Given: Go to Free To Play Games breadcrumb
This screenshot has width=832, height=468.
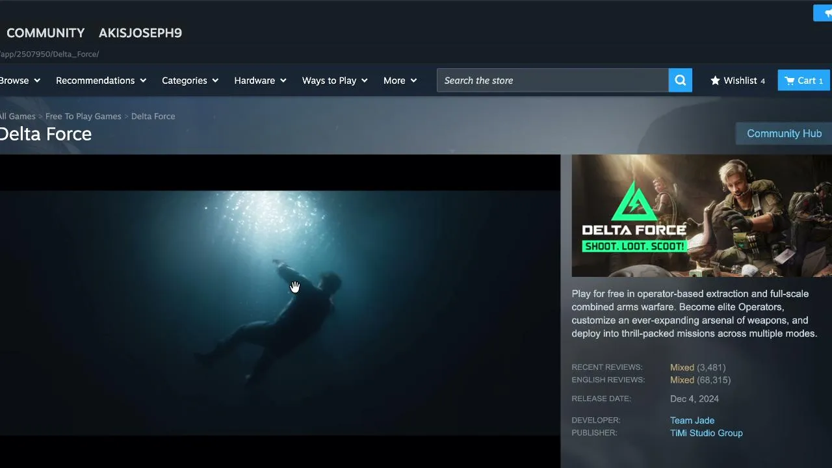Looking at the screenshot, I should tap(83, 116).
